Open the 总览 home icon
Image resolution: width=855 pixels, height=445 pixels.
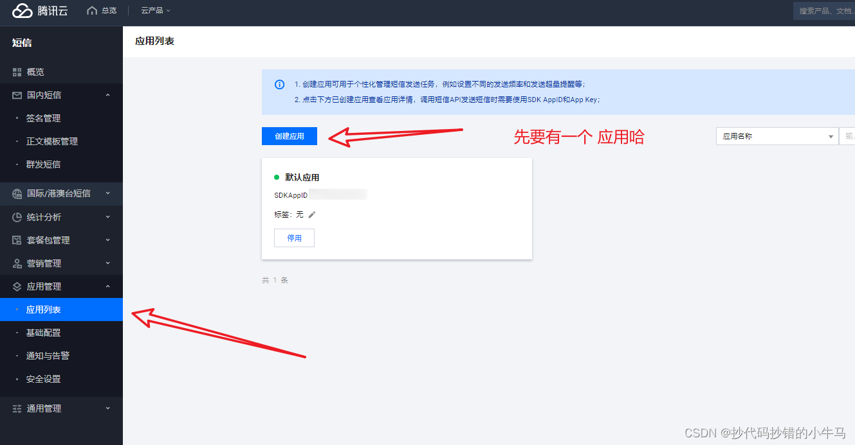pos(92,10)
